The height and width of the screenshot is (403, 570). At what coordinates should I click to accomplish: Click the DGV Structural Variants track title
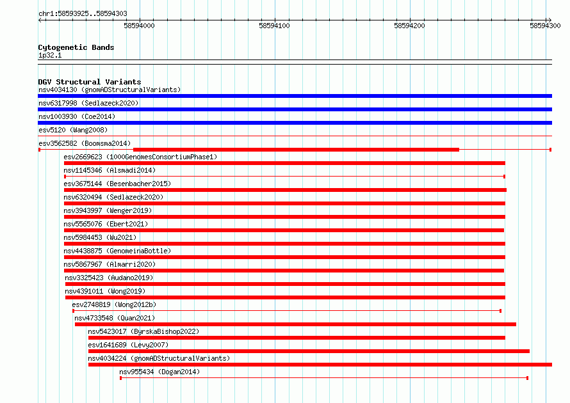90,82
